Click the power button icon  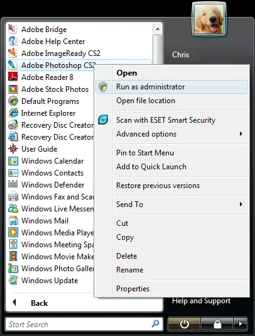[184, 324]
